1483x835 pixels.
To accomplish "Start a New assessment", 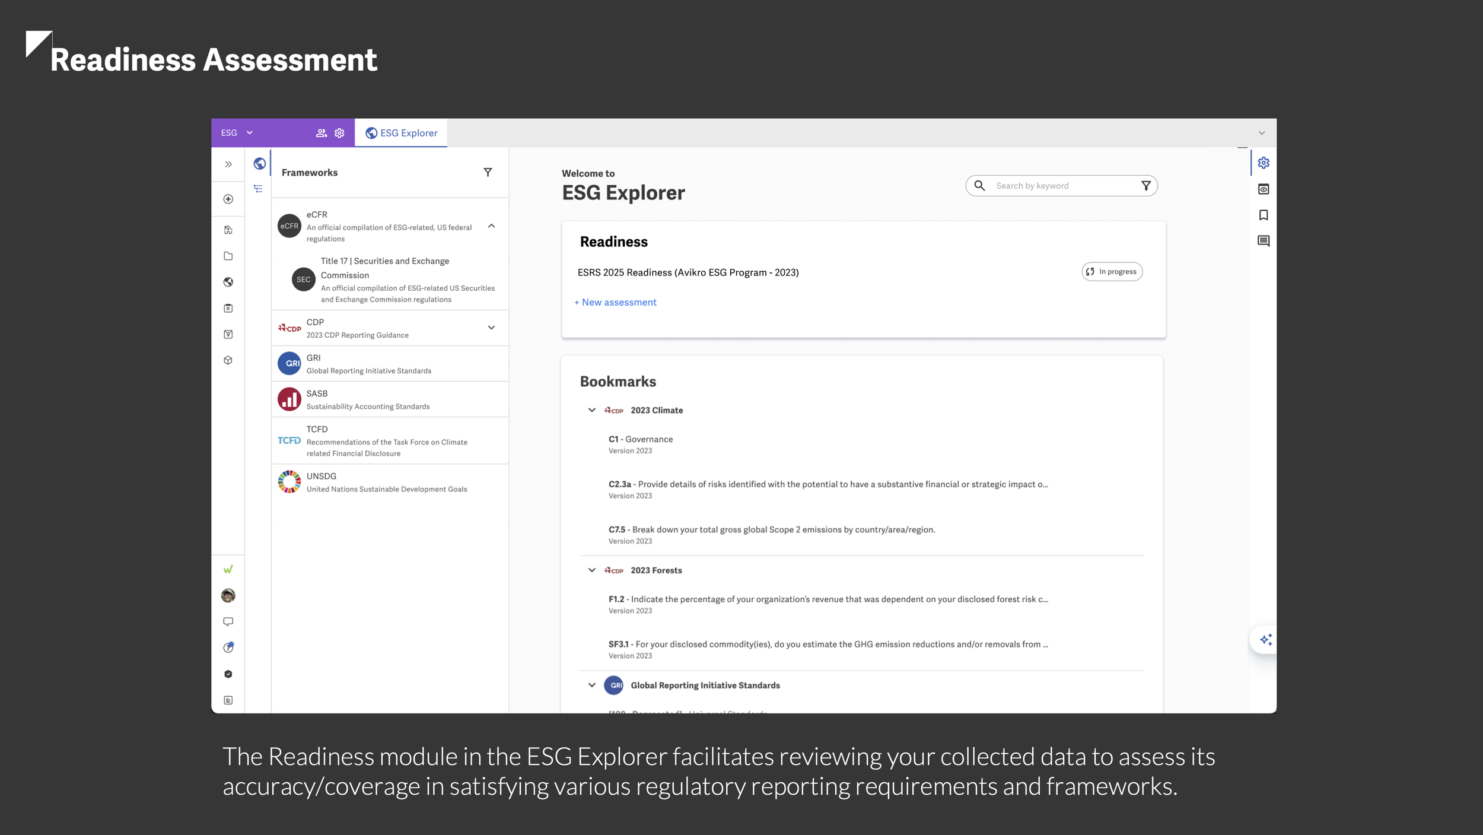I will click(615, 302).
